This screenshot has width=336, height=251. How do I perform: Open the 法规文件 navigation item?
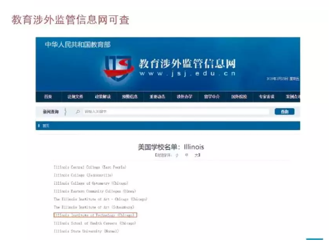pos(75,97)
